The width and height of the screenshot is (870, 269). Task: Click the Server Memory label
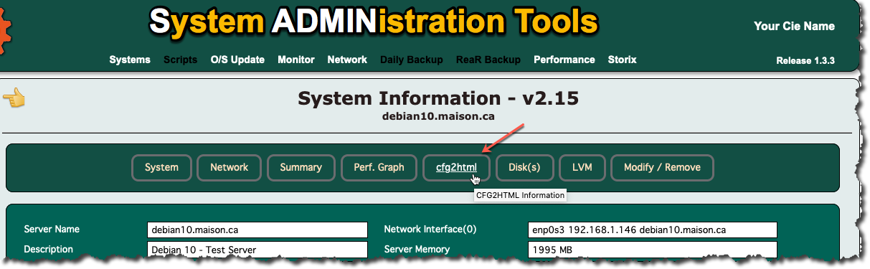pyautogui.click(x=417, y=250)
